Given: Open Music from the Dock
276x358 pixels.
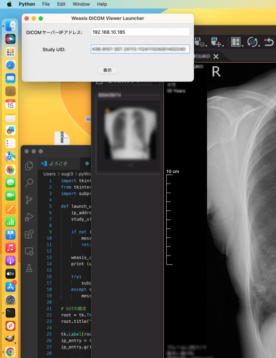Looking at the screenshot, I should point(10,248).
